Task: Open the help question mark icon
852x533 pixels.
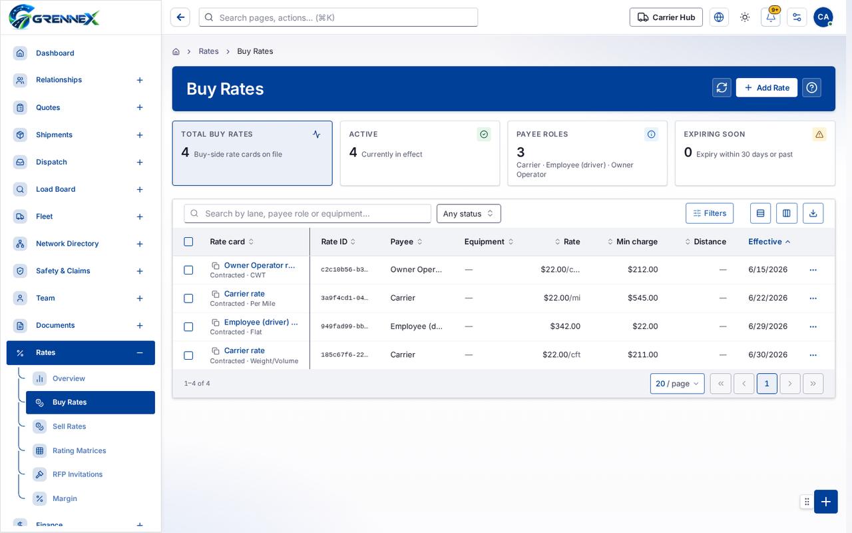Action: coord(811,88)
